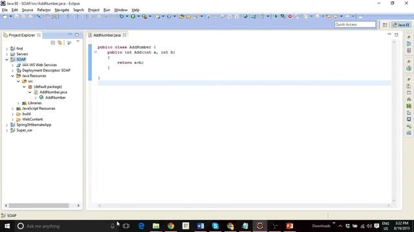Image resolution: width=414 pixels, height=232 pixels.
Task: Expand the Servers node
Action: (7, 54)
